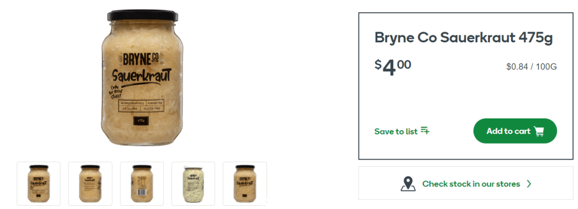The image size is (578, 209).
Task: Select the fourth thumbnail with the pale green jar
Action: 193,183
